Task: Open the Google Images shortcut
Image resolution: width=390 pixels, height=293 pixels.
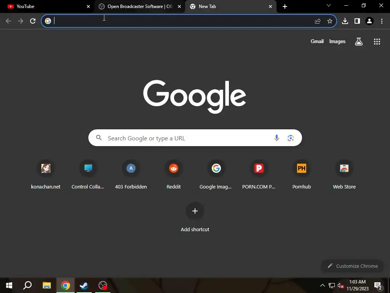Action: (x=216, y=175)
